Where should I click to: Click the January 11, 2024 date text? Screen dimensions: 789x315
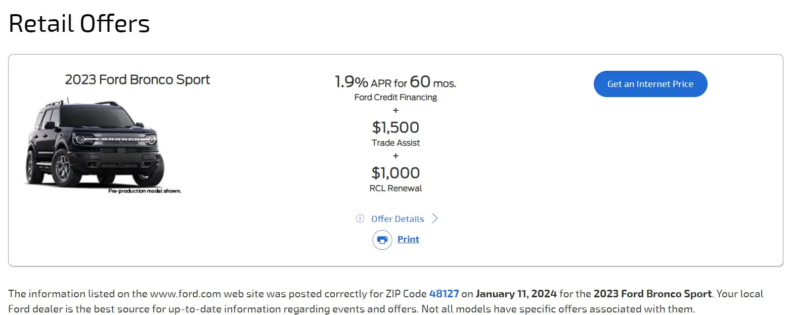tap(516, 294)
